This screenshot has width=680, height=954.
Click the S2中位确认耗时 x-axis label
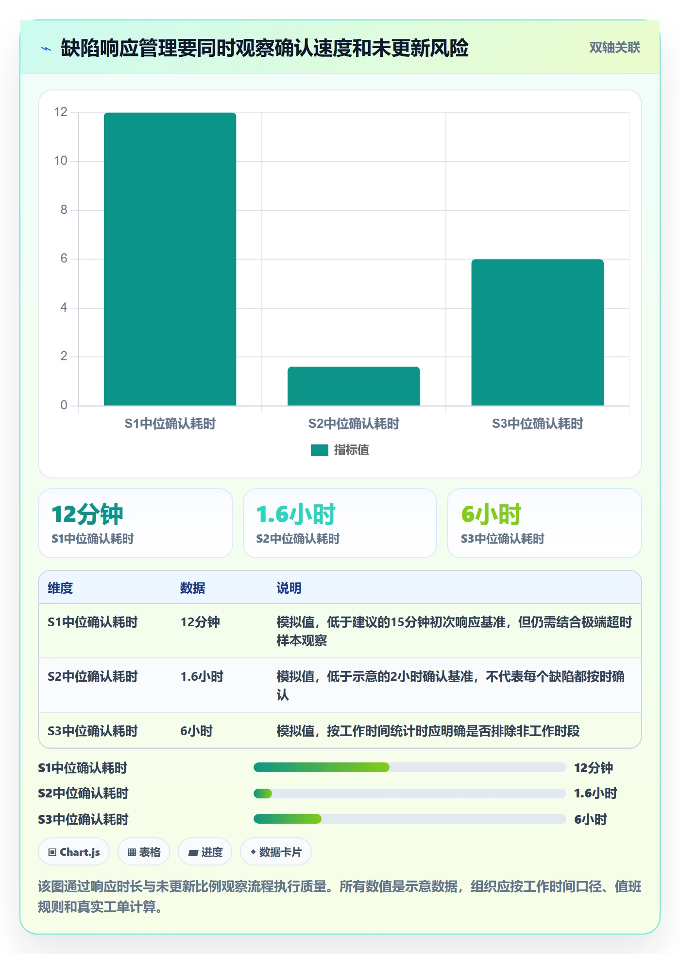pyautogui.click(x=354, y=424)
